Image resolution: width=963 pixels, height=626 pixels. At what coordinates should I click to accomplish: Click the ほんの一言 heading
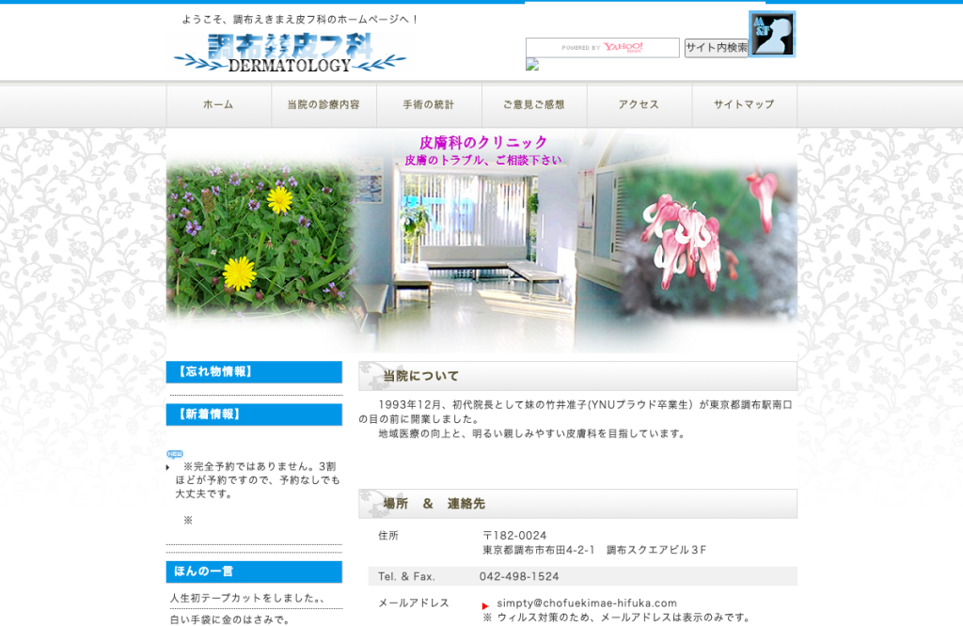(x=254, y=571)
